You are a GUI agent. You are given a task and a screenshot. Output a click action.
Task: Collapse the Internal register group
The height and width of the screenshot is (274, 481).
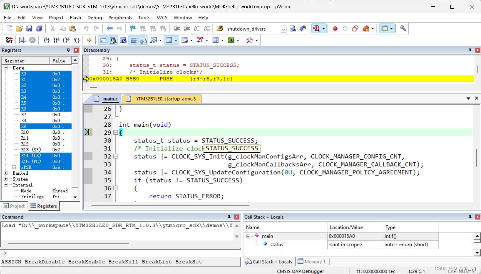pyautogui.click(x=6, y=185)
